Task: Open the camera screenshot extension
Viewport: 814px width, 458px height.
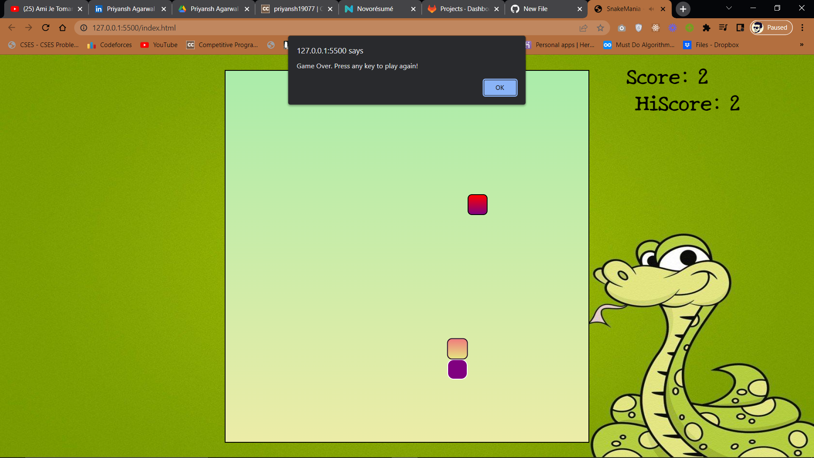Action: click(x=622, y=28)
